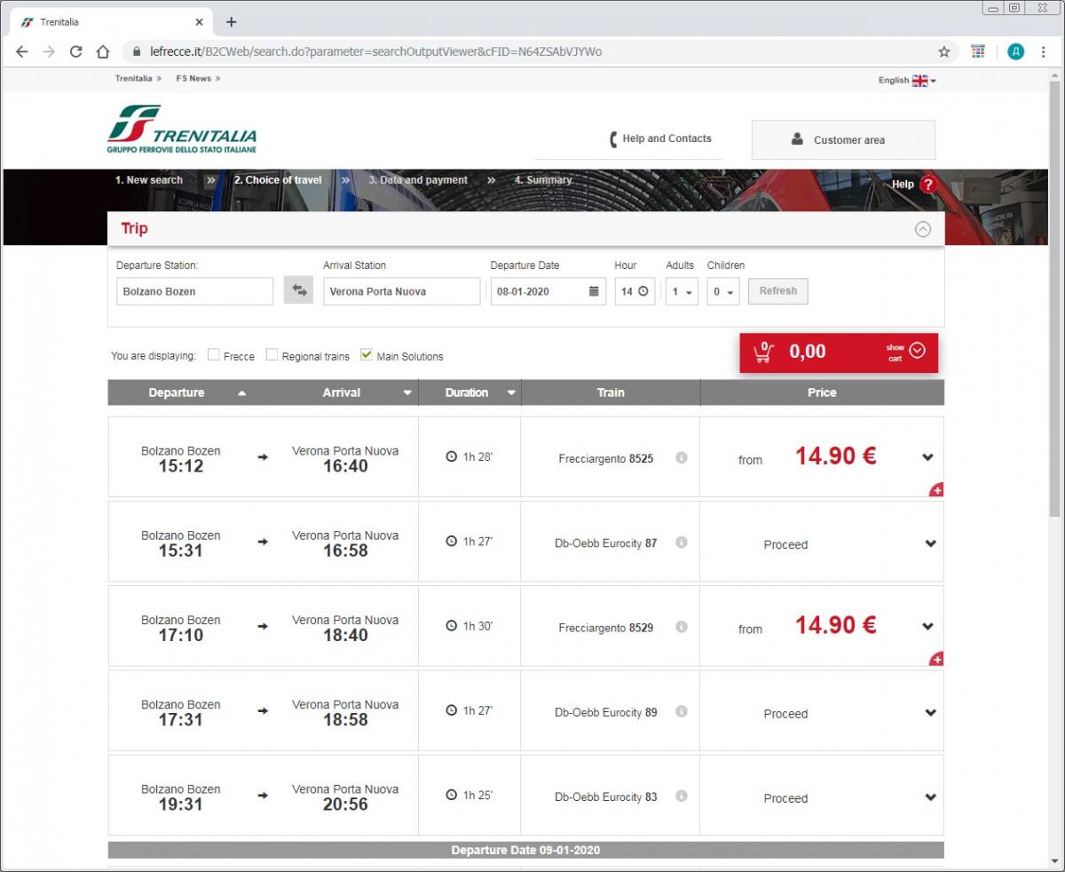Close the Trenitalia browser tab
This screenshot has width=1065, height=872.
(200, 22)
